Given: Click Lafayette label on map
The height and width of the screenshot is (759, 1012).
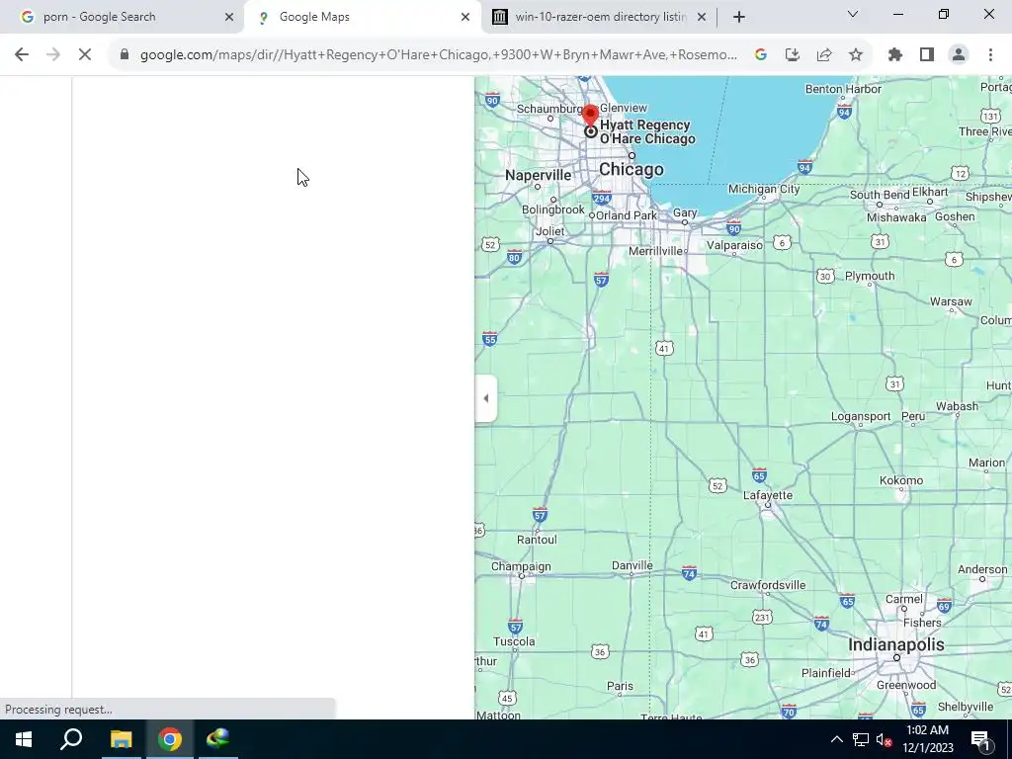Looking at the screenshot, I should pyautogui.click(x=767, y=495).
